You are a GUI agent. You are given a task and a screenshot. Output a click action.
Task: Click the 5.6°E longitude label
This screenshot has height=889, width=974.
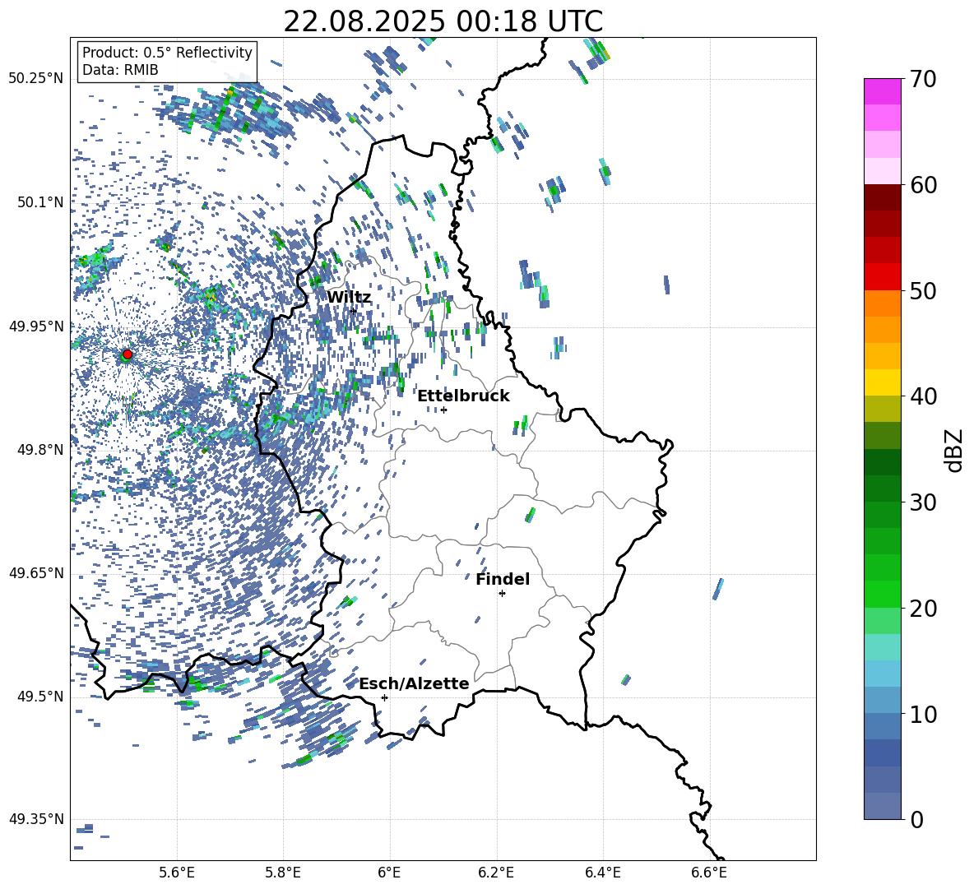[177, 873]
